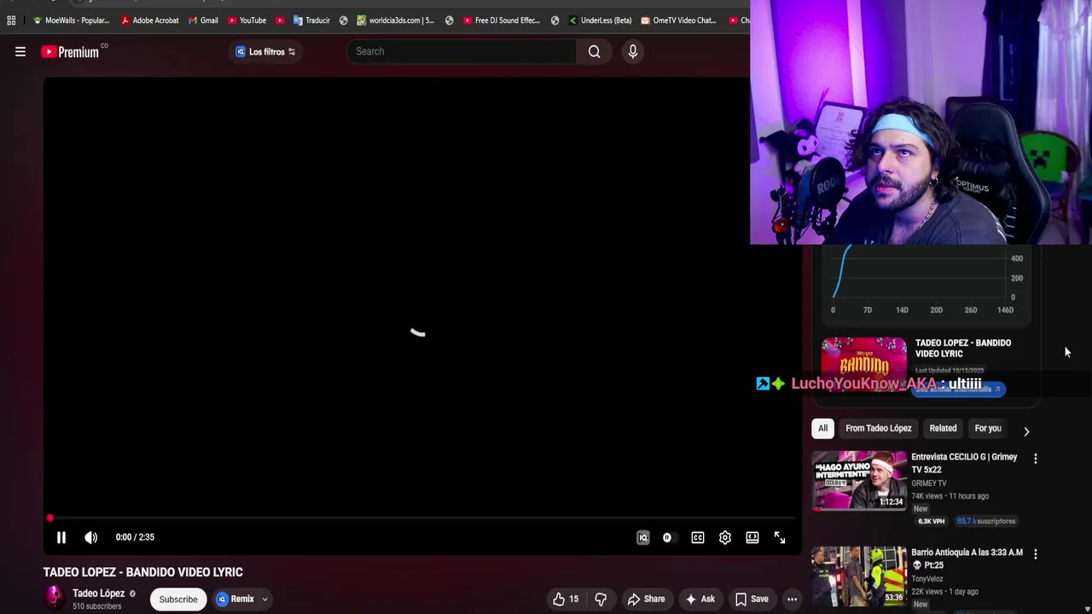Toggle the vidIQ player overlay icon
Screen dimensions: 1092x614
click(x=643, y=537)
